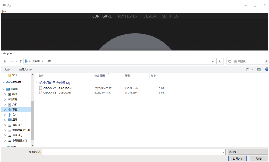Click the 取消 (Cancel) button
Viewport: 269px width, 162px height.
tap(258, 159)
